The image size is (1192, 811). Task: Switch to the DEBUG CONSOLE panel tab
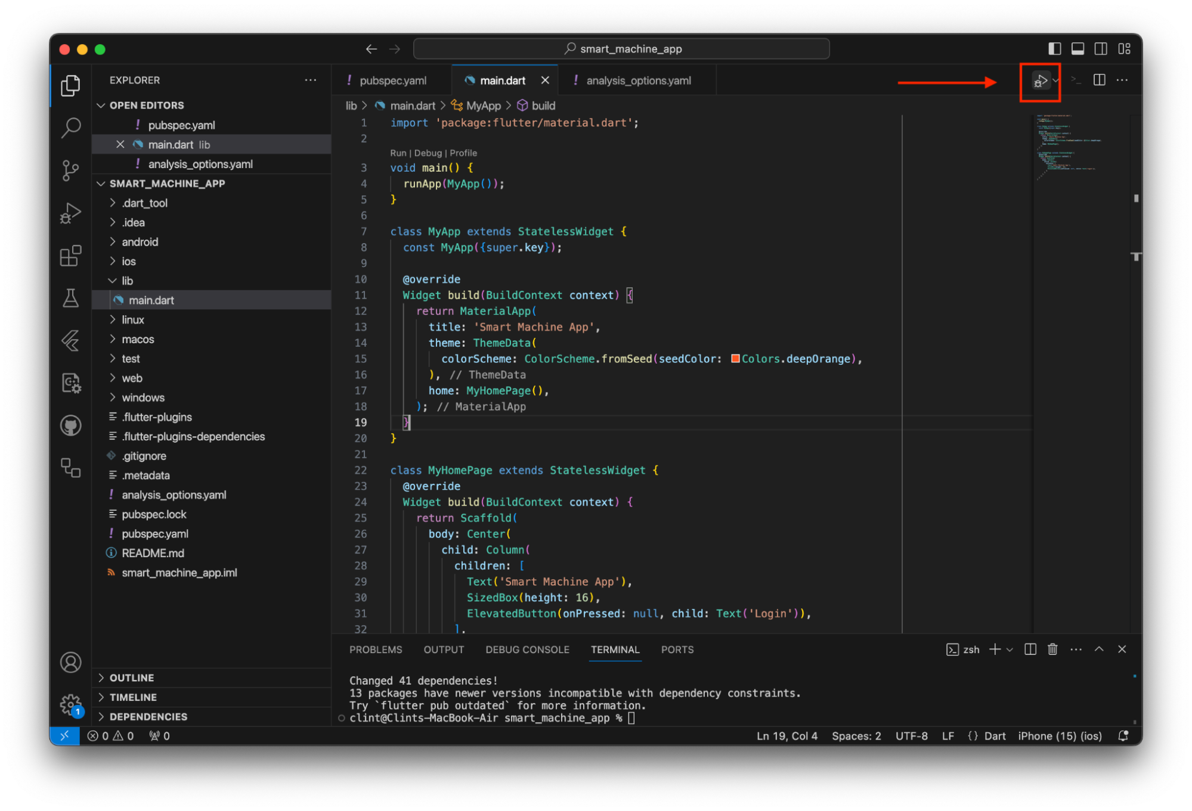[x=527, y=650]
